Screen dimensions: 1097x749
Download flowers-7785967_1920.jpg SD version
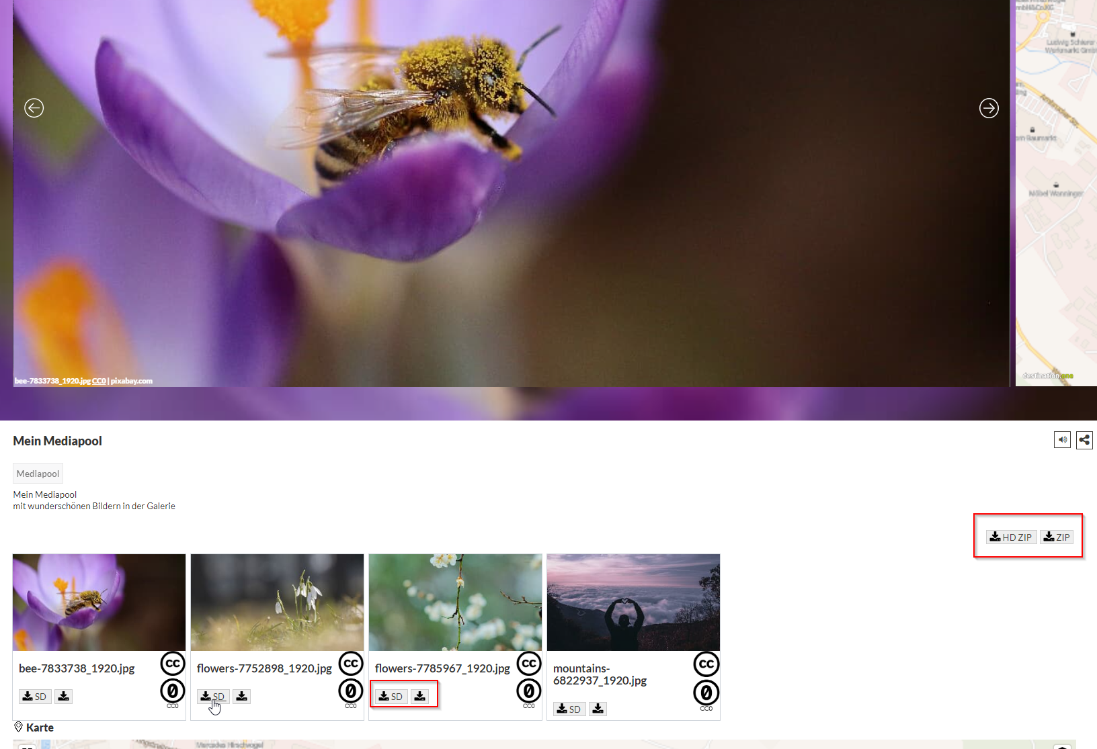(x=391, y=697)
